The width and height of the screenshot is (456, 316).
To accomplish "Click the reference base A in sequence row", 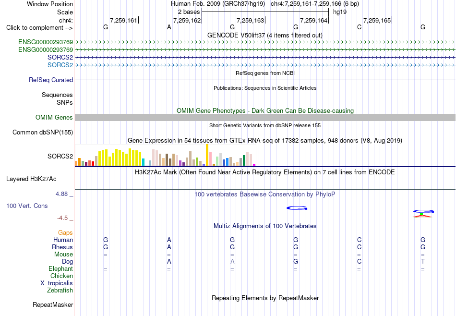I will pyautogui.click(x=169, y=27).
